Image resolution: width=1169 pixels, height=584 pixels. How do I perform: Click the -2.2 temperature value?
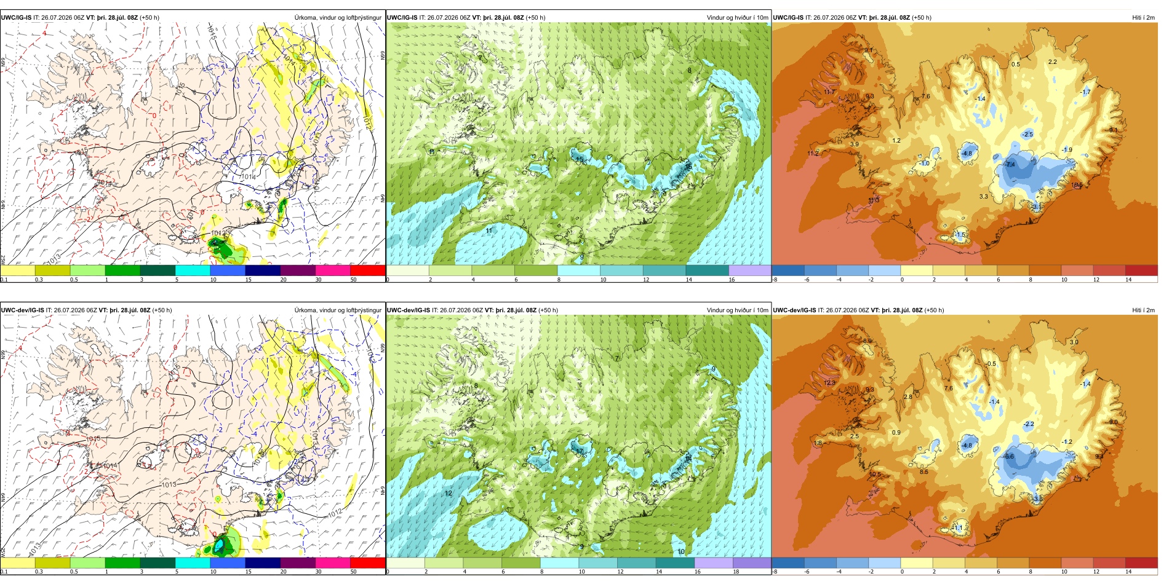pos(1029,425)
